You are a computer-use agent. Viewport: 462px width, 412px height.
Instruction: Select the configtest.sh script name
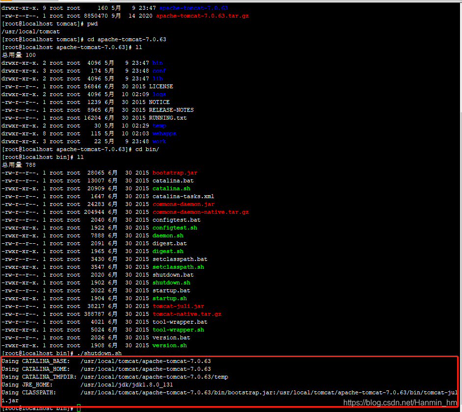[x=175, y=228]
